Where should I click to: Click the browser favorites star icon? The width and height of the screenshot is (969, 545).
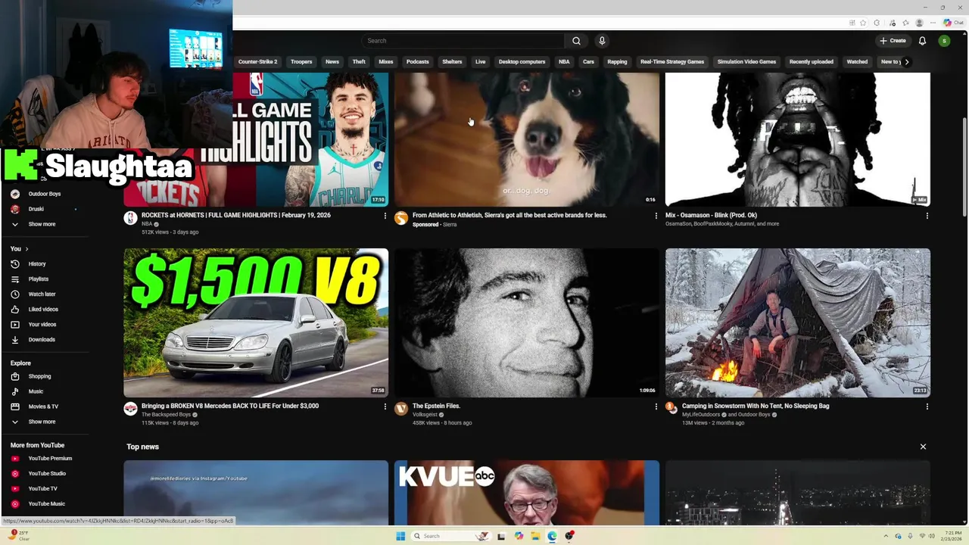coord(863,23)
